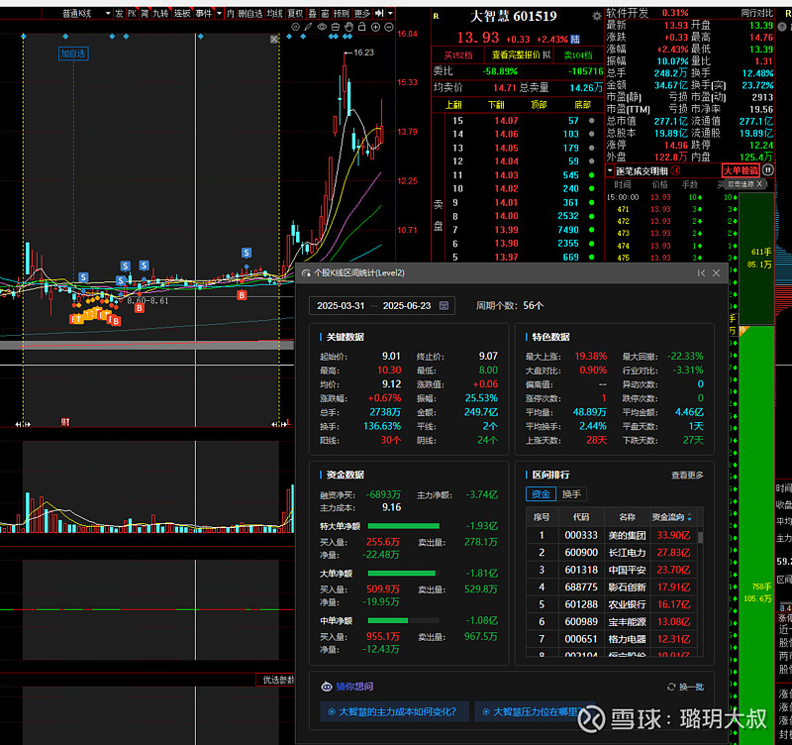Viewport: 792px width, 745px height.
Task: Click the S sell marker at chart peak
Action: 246,253
